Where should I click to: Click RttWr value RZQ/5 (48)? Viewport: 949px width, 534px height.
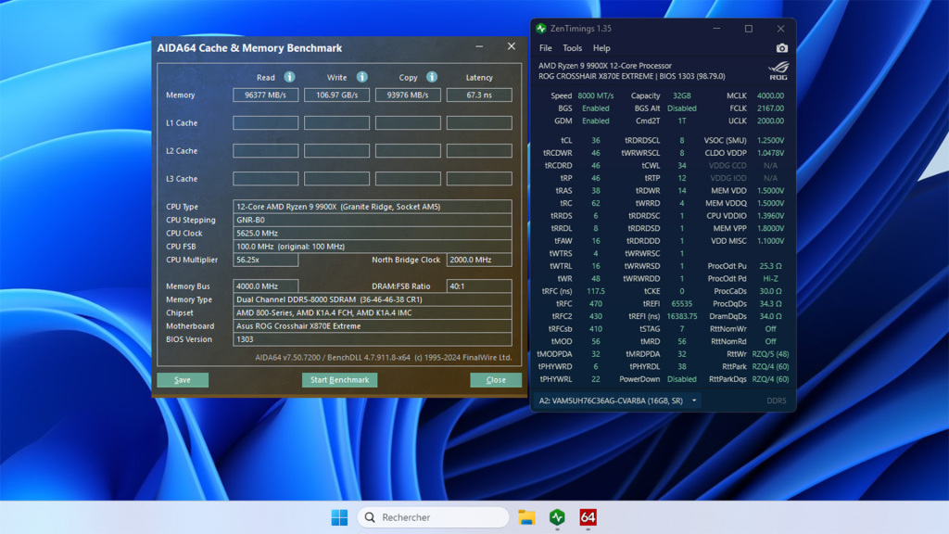[x=770, y=354]
